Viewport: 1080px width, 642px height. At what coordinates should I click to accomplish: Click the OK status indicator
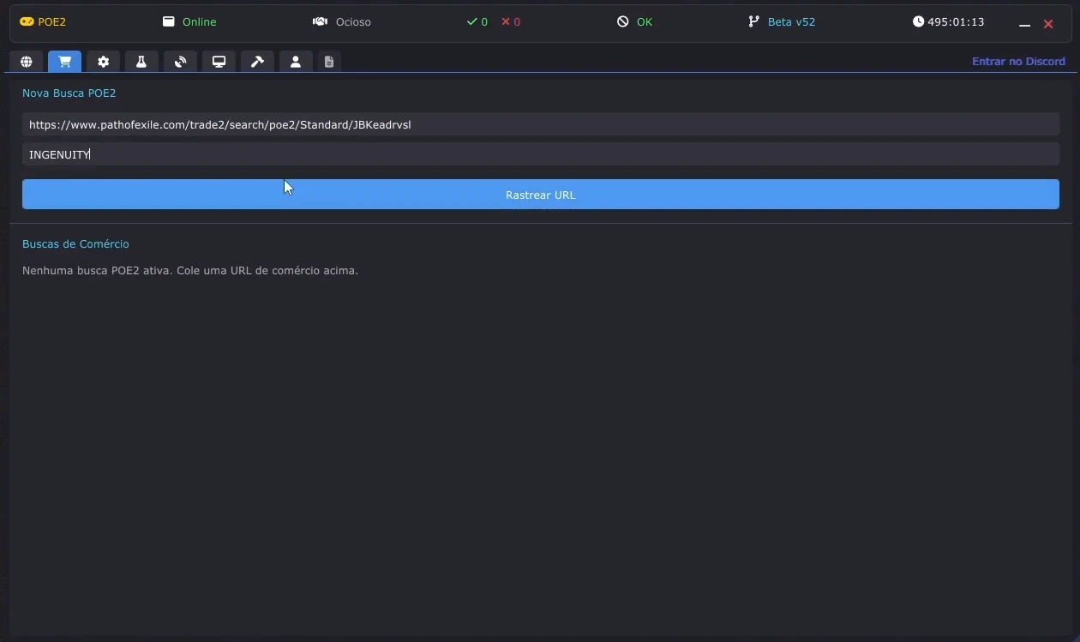[x=635, y=22]
